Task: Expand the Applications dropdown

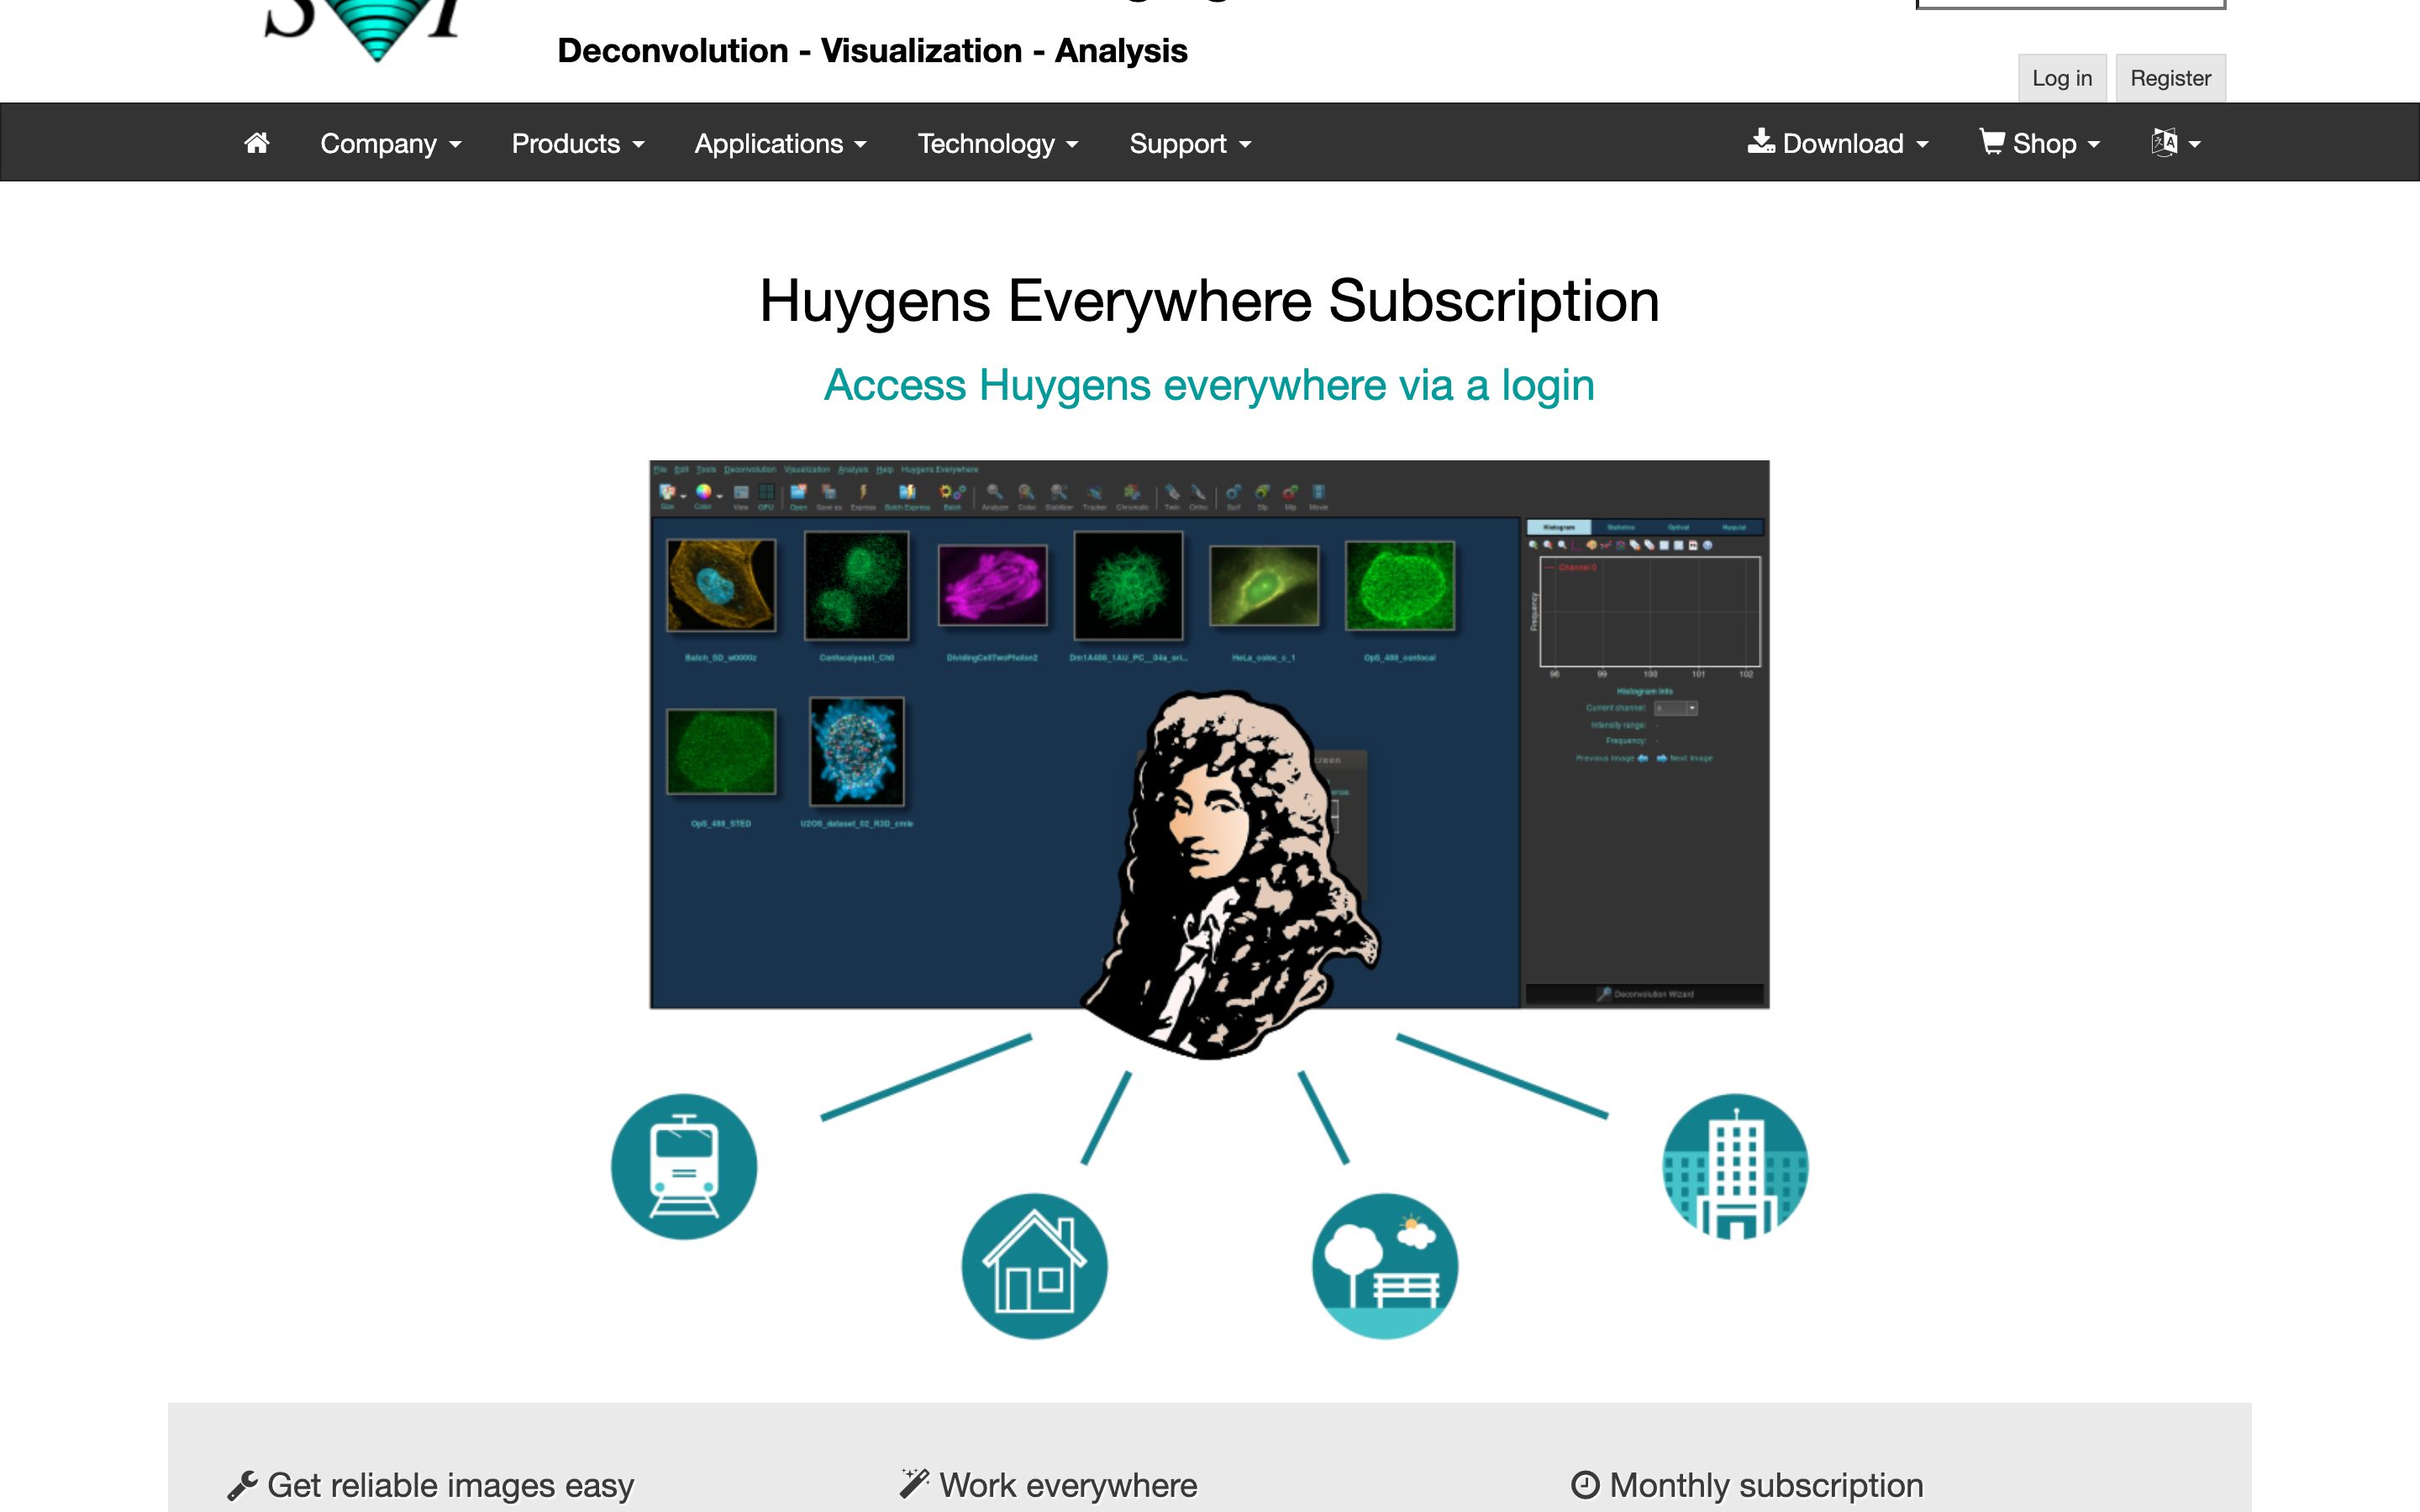Action: 780,143
